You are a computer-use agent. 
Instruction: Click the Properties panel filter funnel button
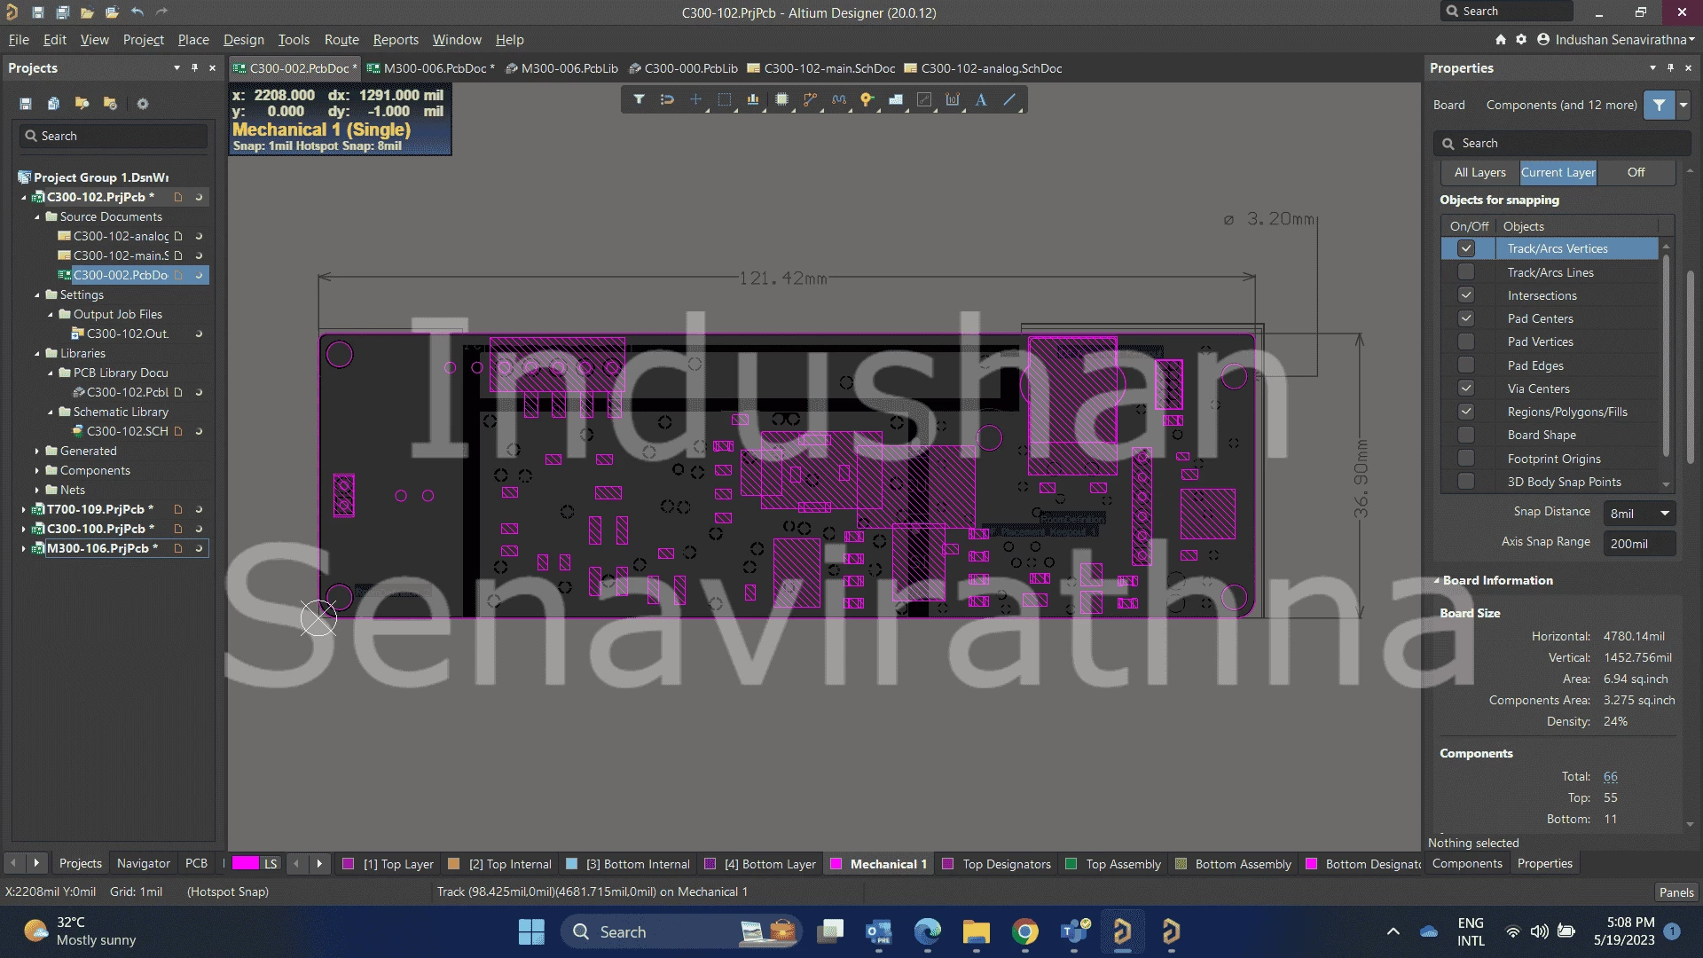[1658, 105]
